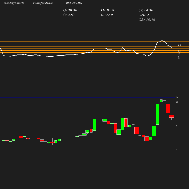Click the indicator panel axis label 13
The height and width of the screenshot is (189, 189).
tap(180, 45)
